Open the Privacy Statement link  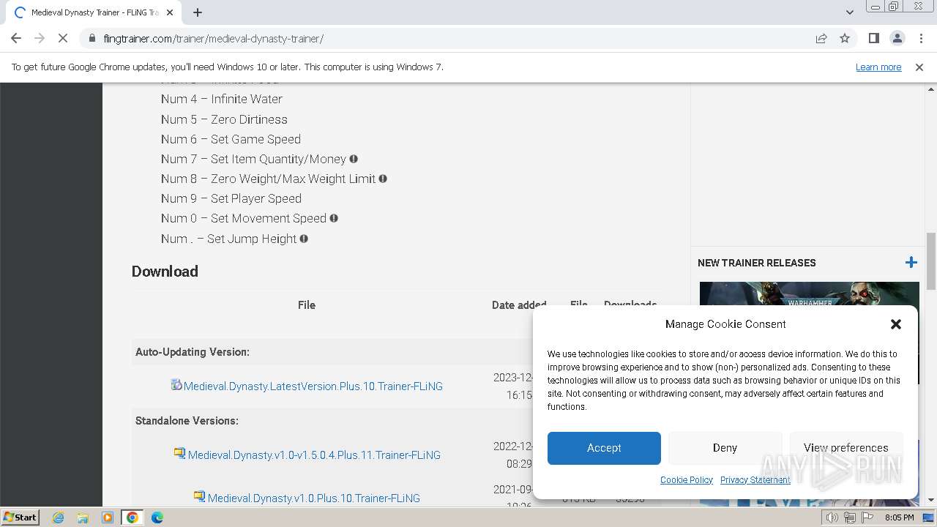[x=755, y=480]
